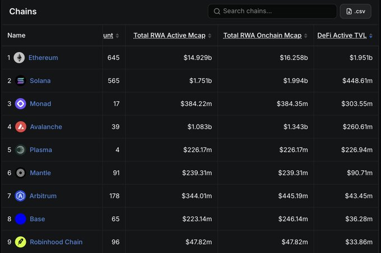Open the Monad chain link
The width and height of the screenshot is (381, 253).
click(40, 104)
